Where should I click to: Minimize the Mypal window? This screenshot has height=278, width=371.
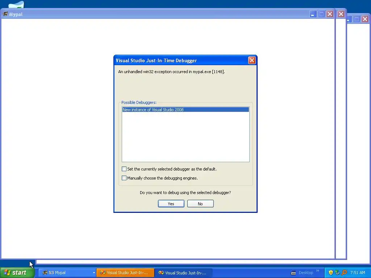pyautogui.click(x=313, y=14)
